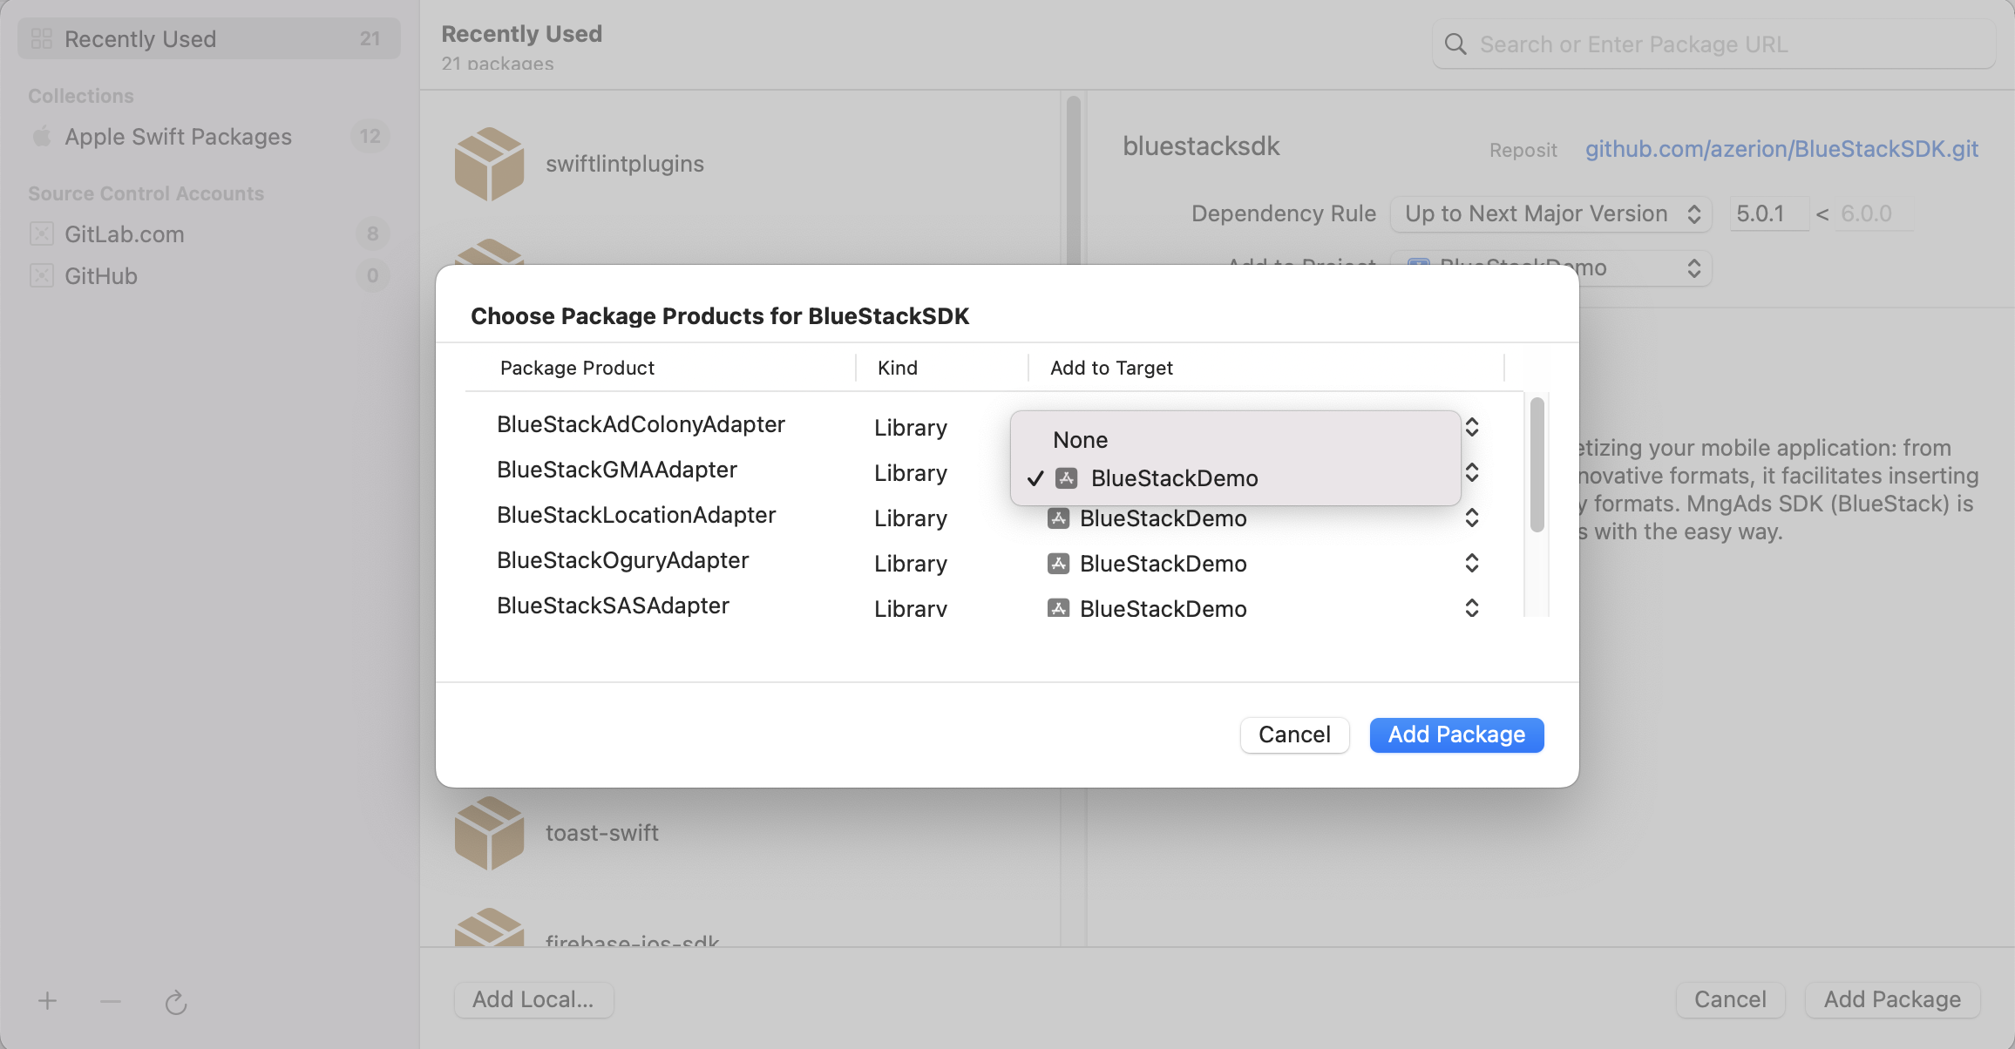Select the BlueStackOguryAdapter product name
This screenshot has height=1049, width=2015.
click(x=623, y=560)
